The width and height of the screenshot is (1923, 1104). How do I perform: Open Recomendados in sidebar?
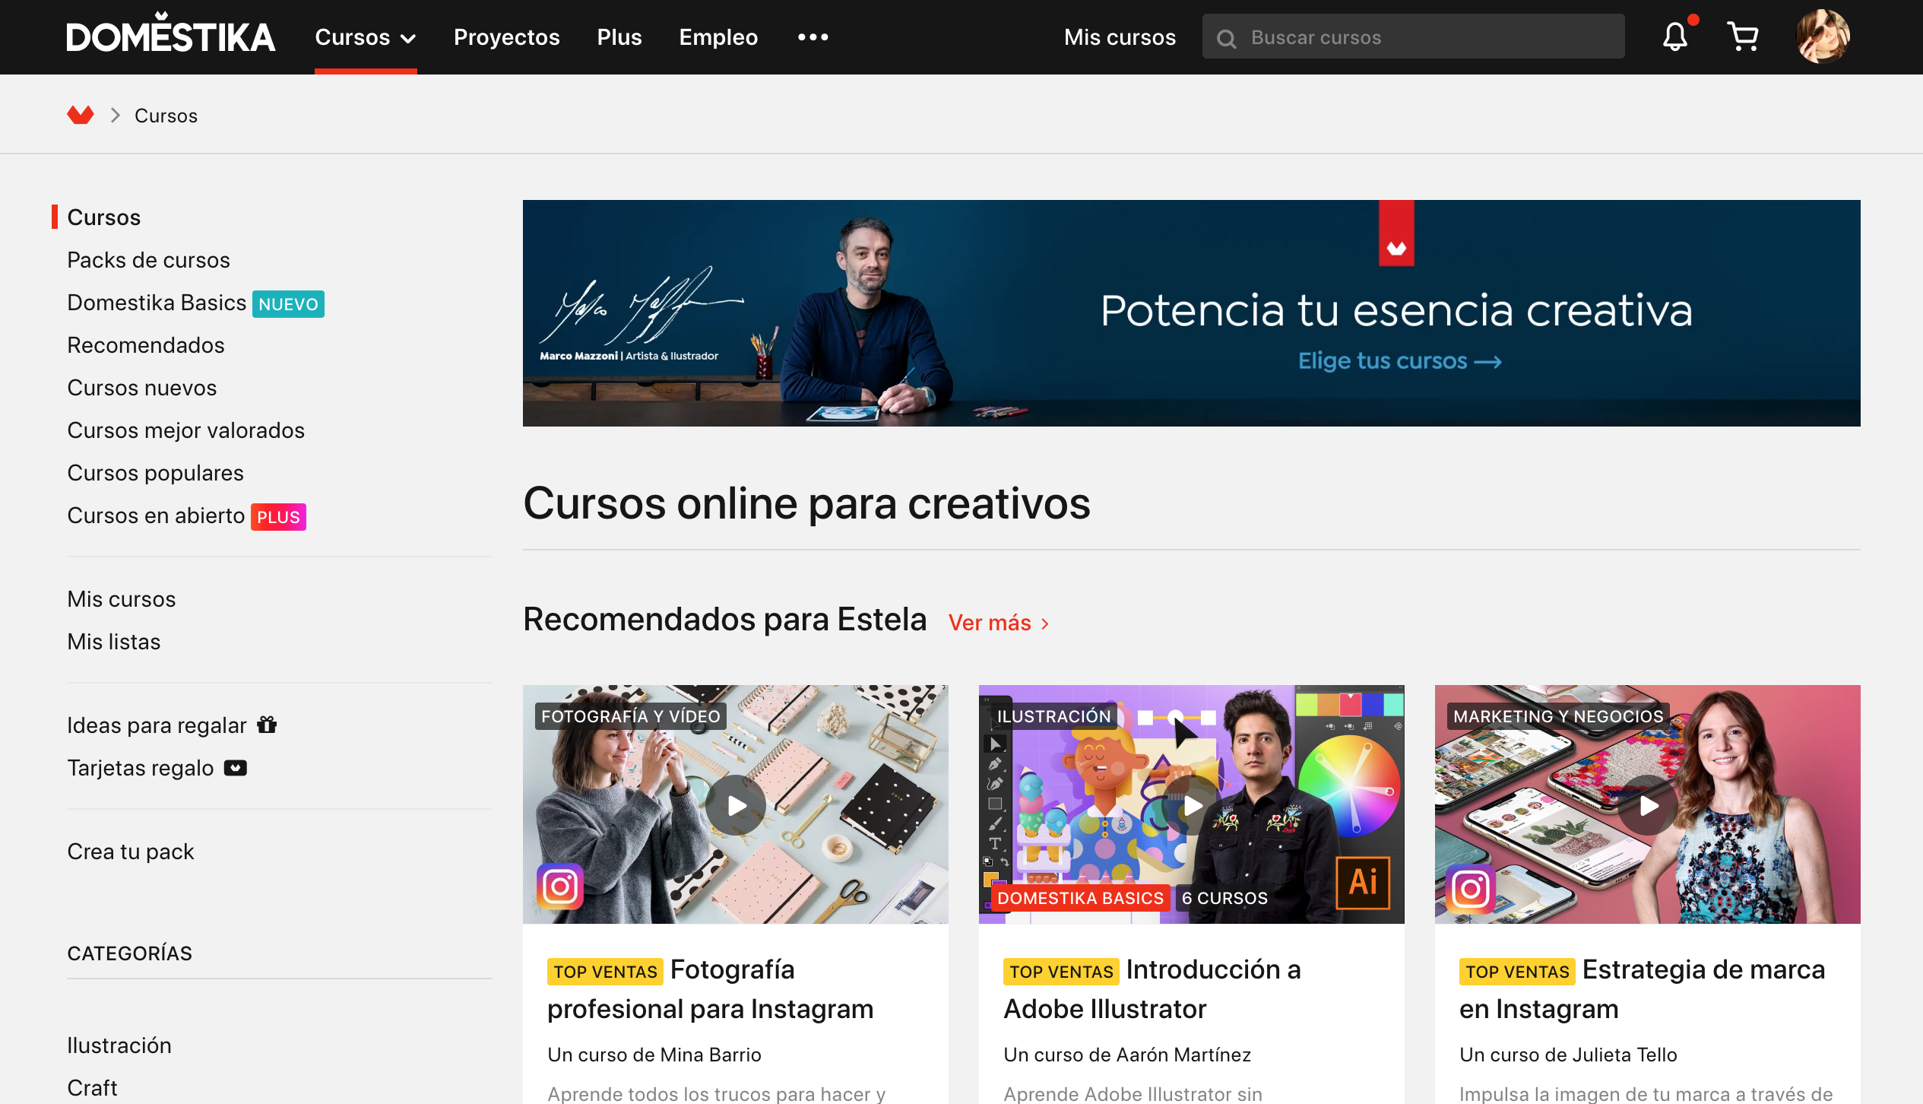(x=146, y=345)
